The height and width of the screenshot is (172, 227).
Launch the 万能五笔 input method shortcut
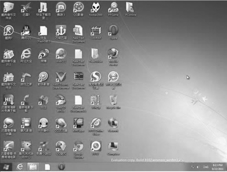tap(61, 33)
